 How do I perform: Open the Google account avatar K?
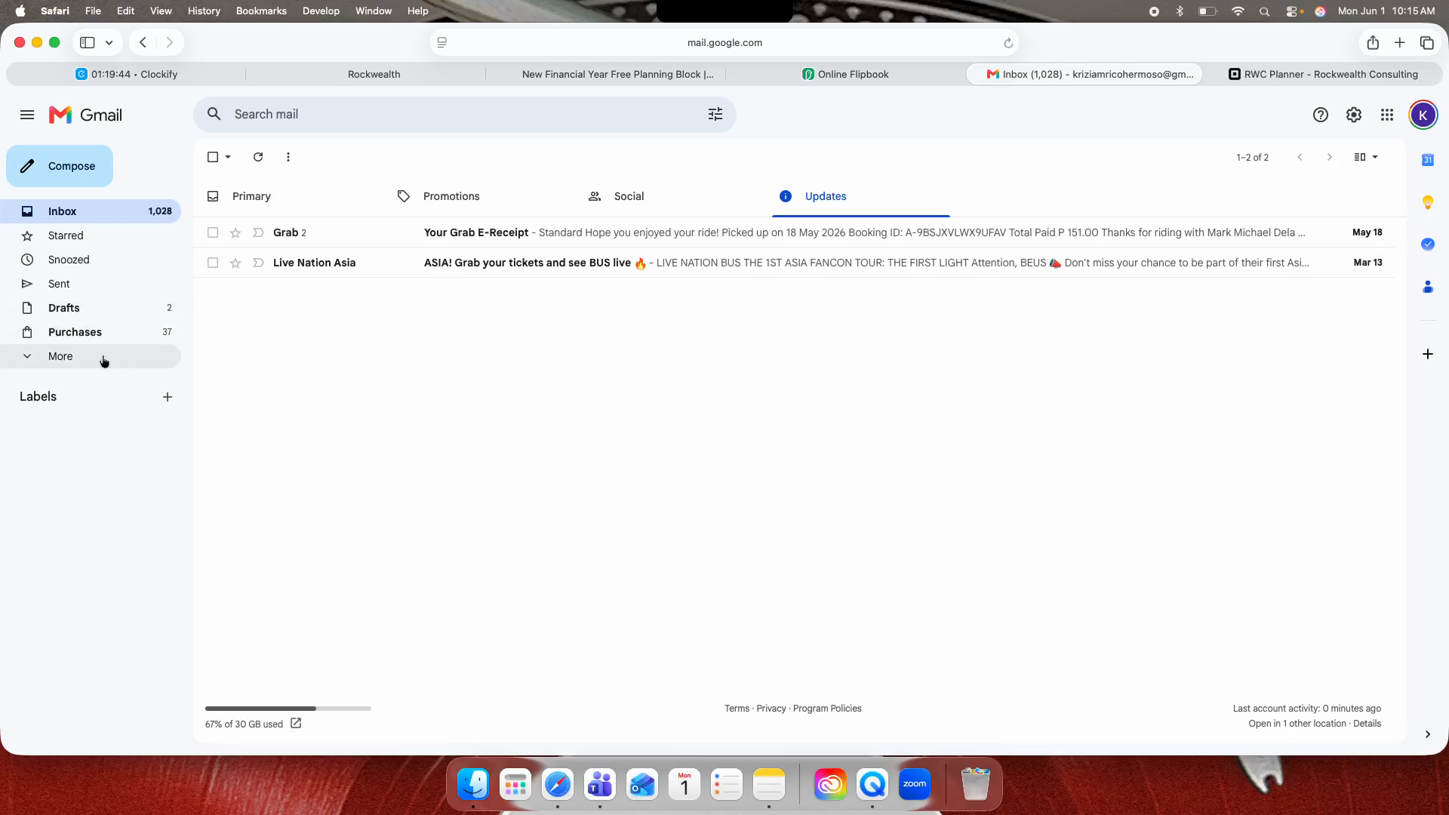pyautogui.click(x=1423, y=115)
